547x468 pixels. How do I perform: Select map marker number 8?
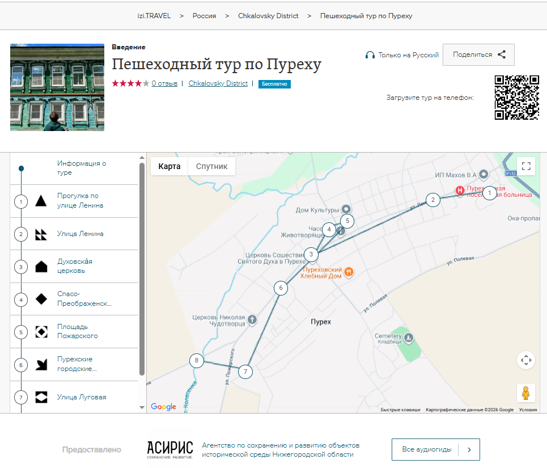[x=197, y=361]
